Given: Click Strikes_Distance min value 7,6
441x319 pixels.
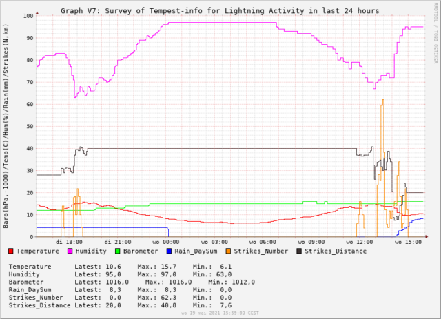Looking at the screenshot, I should [x=226, y=305].
